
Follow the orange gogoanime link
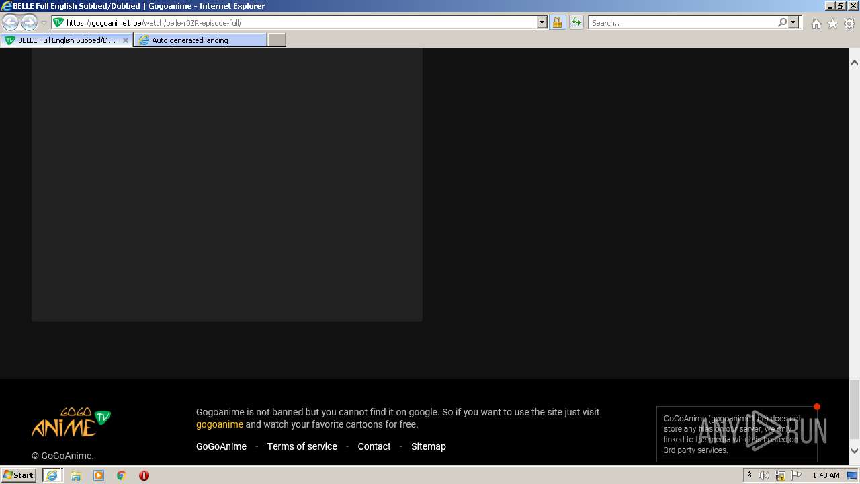coord(220,424)
